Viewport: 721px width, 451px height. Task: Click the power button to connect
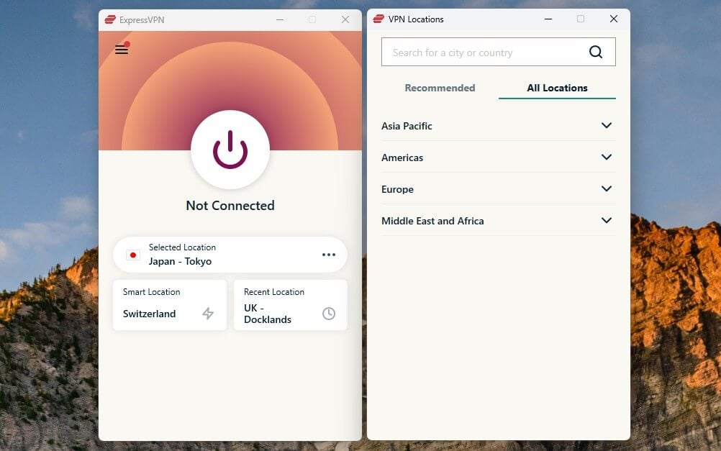pyautogui.click(x=230, y=150)
